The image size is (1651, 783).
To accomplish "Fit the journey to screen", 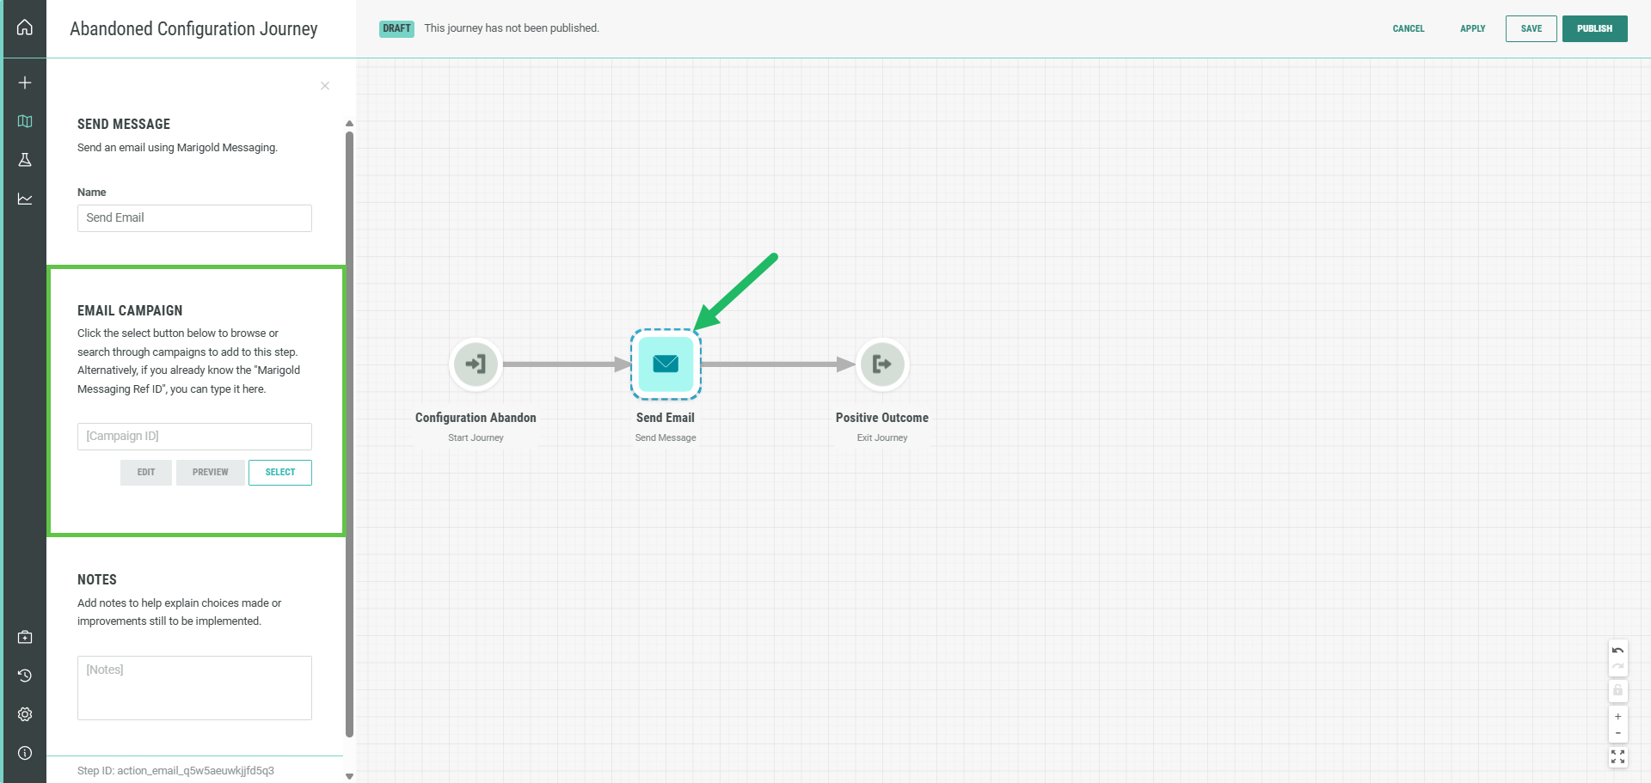I will 1617,756.
